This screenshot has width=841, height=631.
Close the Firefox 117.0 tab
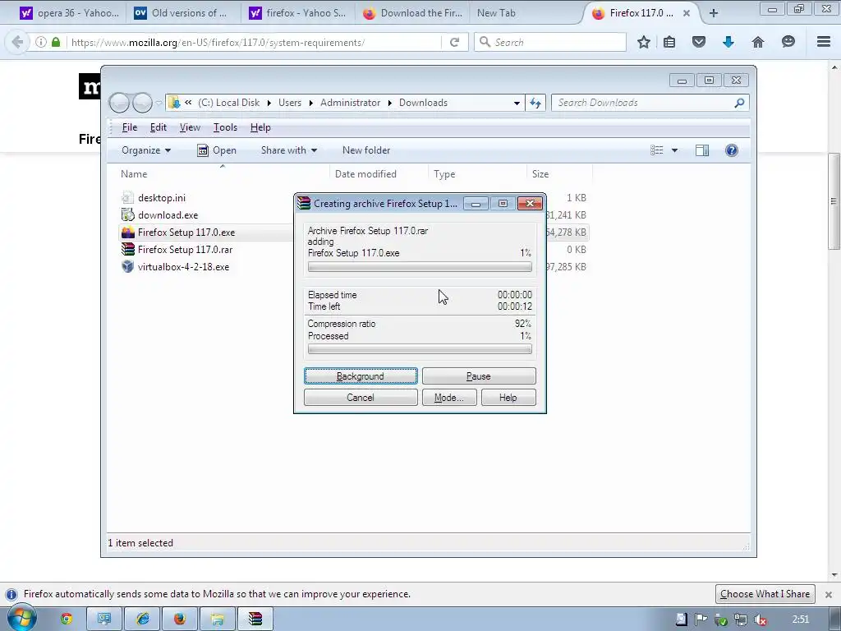[x=686, y=13]
